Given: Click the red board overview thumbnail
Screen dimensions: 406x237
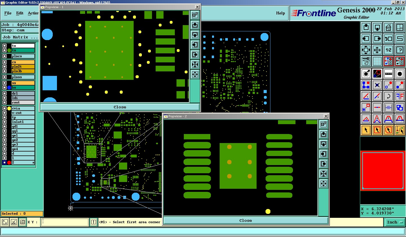Looking at the screenshot, I should point(383,171).
